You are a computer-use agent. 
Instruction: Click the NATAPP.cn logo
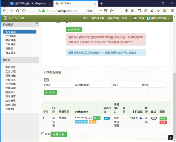pyautogui.click(x=14, y=18)
